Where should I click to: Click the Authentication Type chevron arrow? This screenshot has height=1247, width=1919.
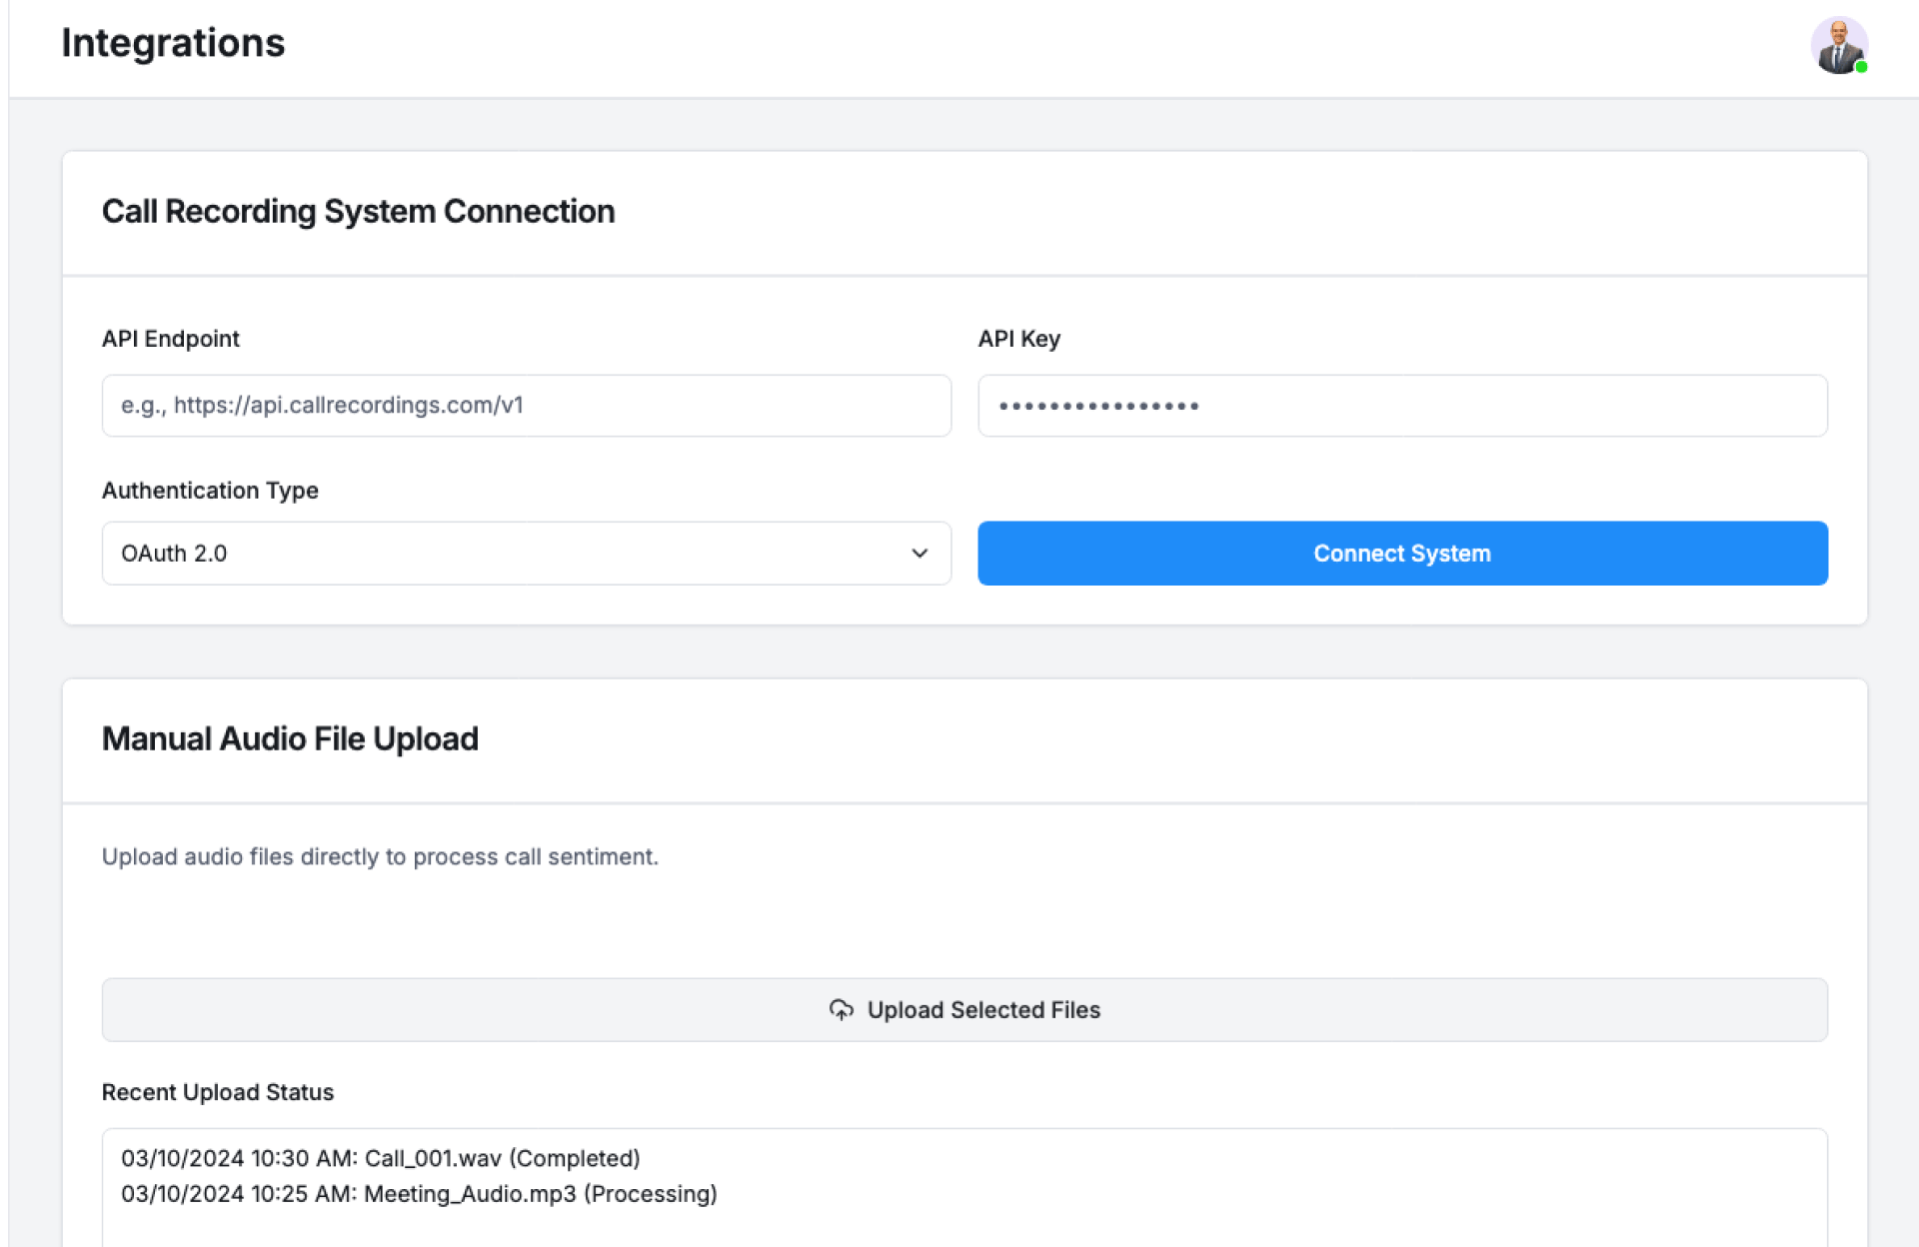point(920,554)
